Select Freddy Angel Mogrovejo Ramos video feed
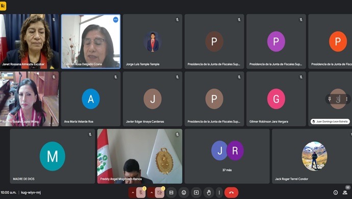Screen dimensions: 352x199 [140, 156]
